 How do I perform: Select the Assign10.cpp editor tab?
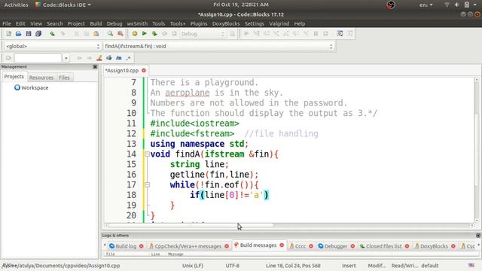[x=122, y=70]
